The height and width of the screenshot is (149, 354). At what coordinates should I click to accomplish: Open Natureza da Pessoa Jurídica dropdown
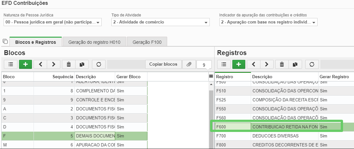pos(53,22)
